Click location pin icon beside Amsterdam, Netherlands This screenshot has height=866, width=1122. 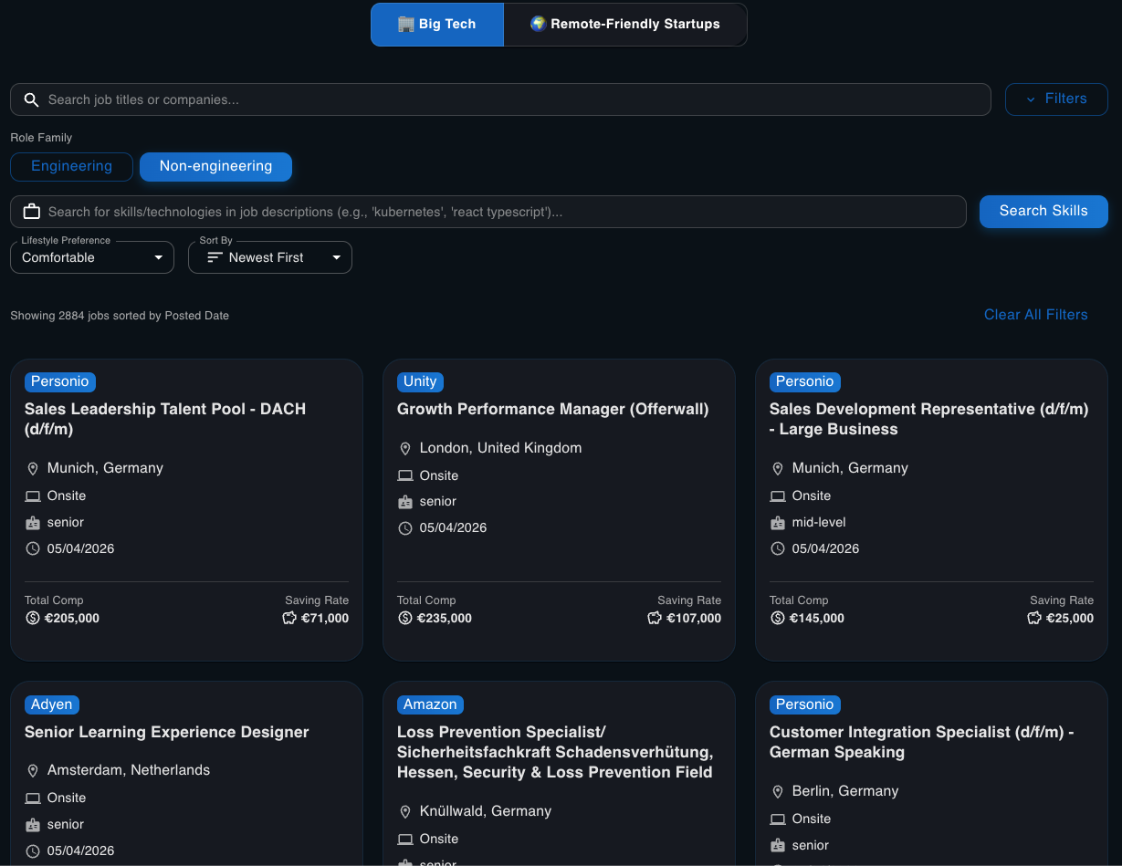33,770
